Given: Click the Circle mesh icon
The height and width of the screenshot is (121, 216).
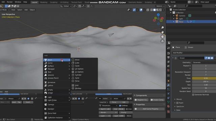Looking at the screenshot, I should [x=73, y=66].
